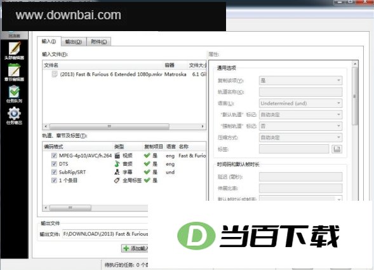Click the browse icon beside 标签 field
The height and width of the screenshot is (270, 374).
[337, 149]
